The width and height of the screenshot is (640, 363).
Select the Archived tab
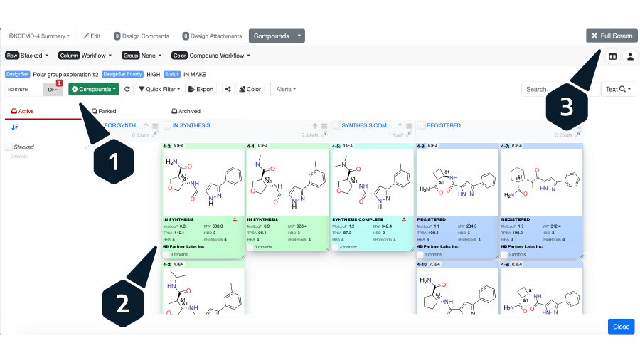click(x=186, y=111)
